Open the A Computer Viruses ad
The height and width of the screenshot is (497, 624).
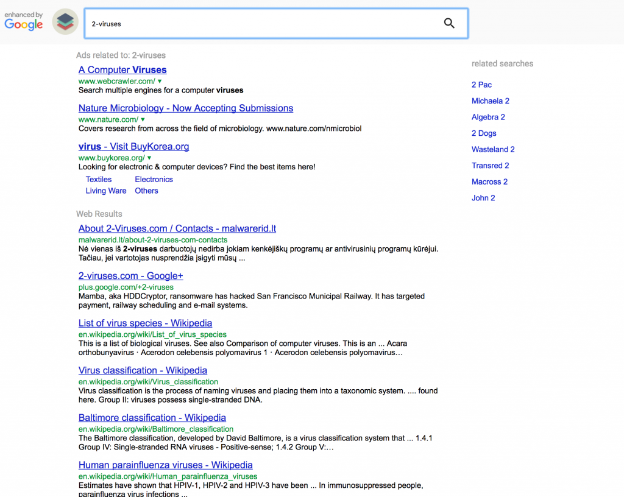(122, 70)
